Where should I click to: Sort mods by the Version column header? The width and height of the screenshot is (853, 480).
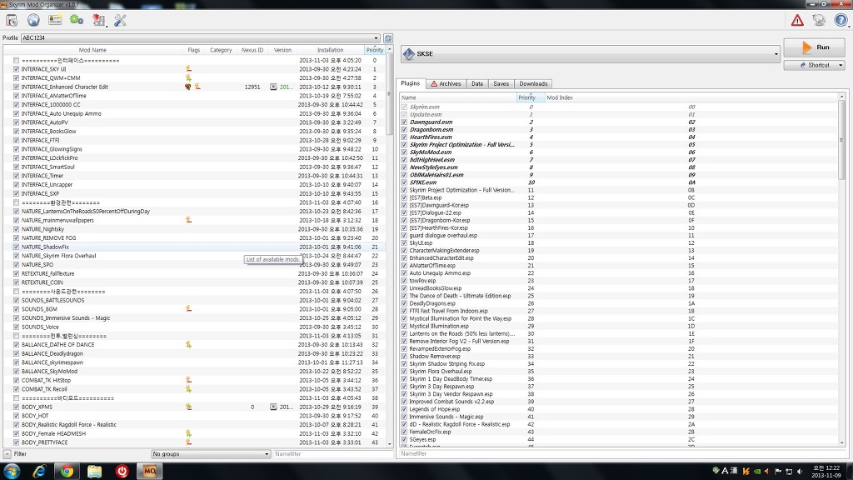pos(282,50)
